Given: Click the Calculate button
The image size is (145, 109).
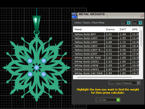Looking at the screenshot, I should click(108, 100).
